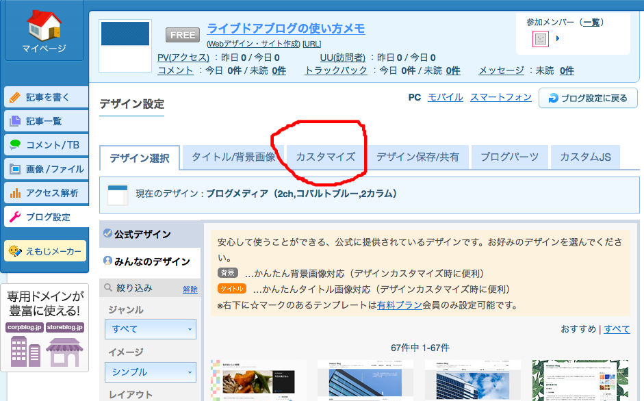
Task: Switch to the モバイル design view
Action: (446, 97)
